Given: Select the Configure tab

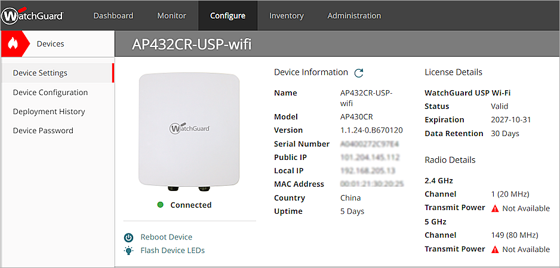Looking at the screenshot, I should pos(227,16).
